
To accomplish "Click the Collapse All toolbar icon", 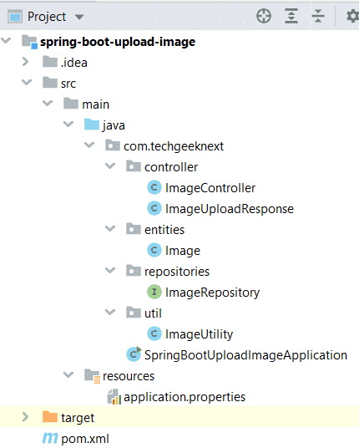I will point(318,16).
